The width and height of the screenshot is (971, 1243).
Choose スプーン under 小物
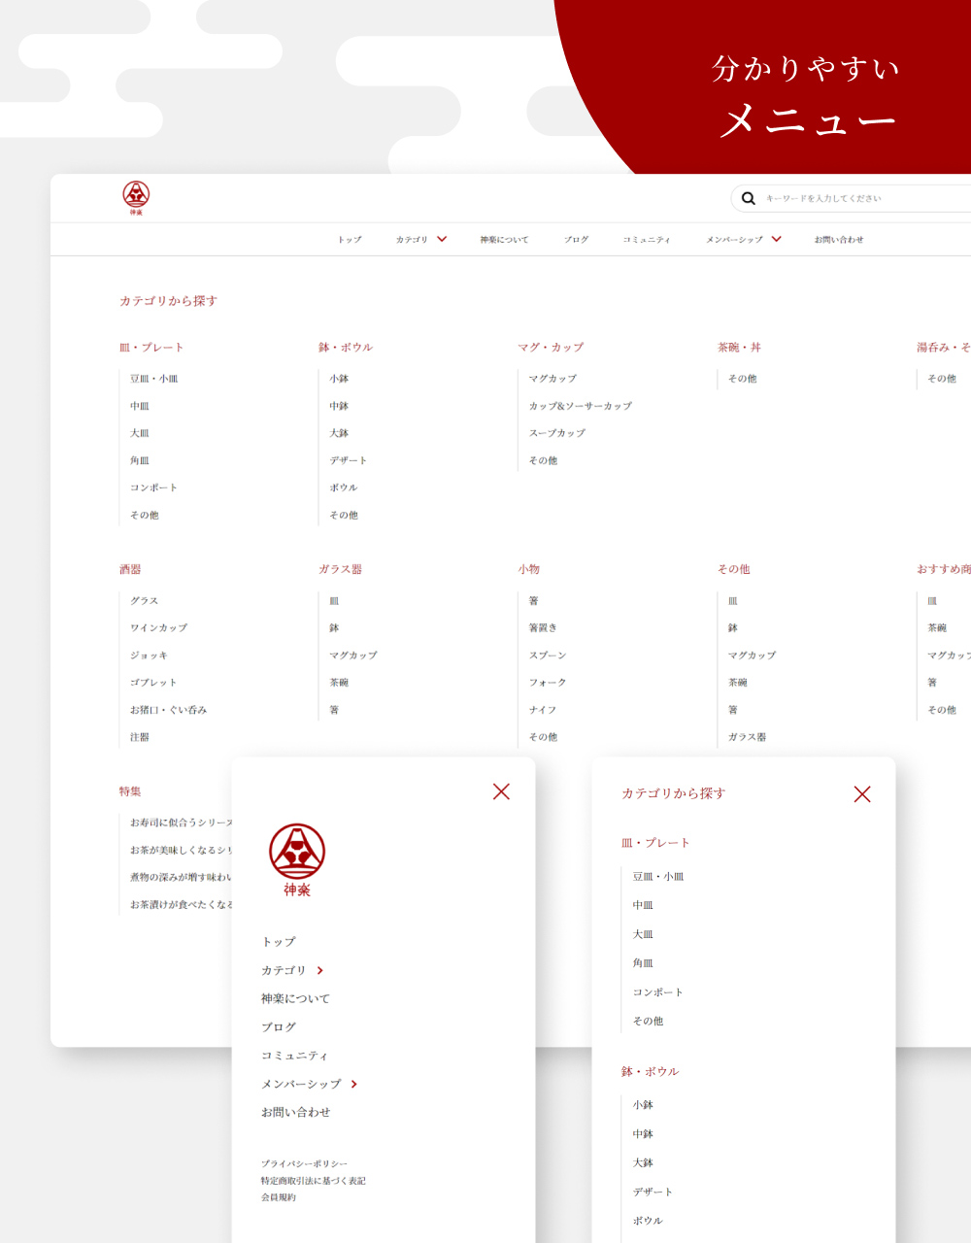[x=548, y=655]
